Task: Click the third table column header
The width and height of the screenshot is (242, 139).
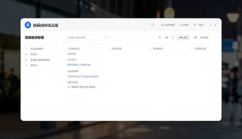Action: pos(157,49)
